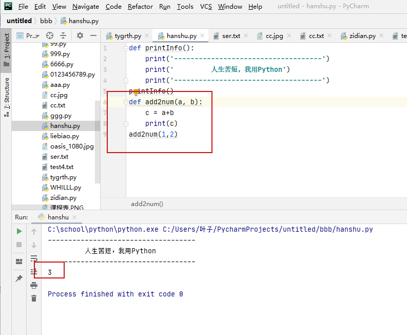This screenshot has height=335, width=407.
Task: Clear console with trash icon
Action: click(x=34, y=298)
